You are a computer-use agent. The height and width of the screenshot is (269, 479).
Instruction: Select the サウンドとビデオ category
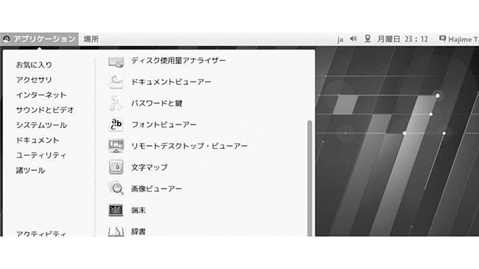[x=45, y=110]
